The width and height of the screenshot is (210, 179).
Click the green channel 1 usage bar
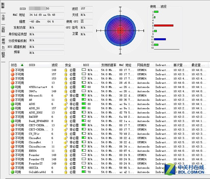156,12
